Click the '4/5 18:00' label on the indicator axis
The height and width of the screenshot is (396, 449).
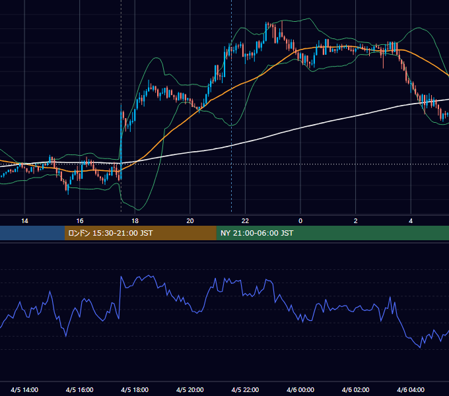[135, 389]
